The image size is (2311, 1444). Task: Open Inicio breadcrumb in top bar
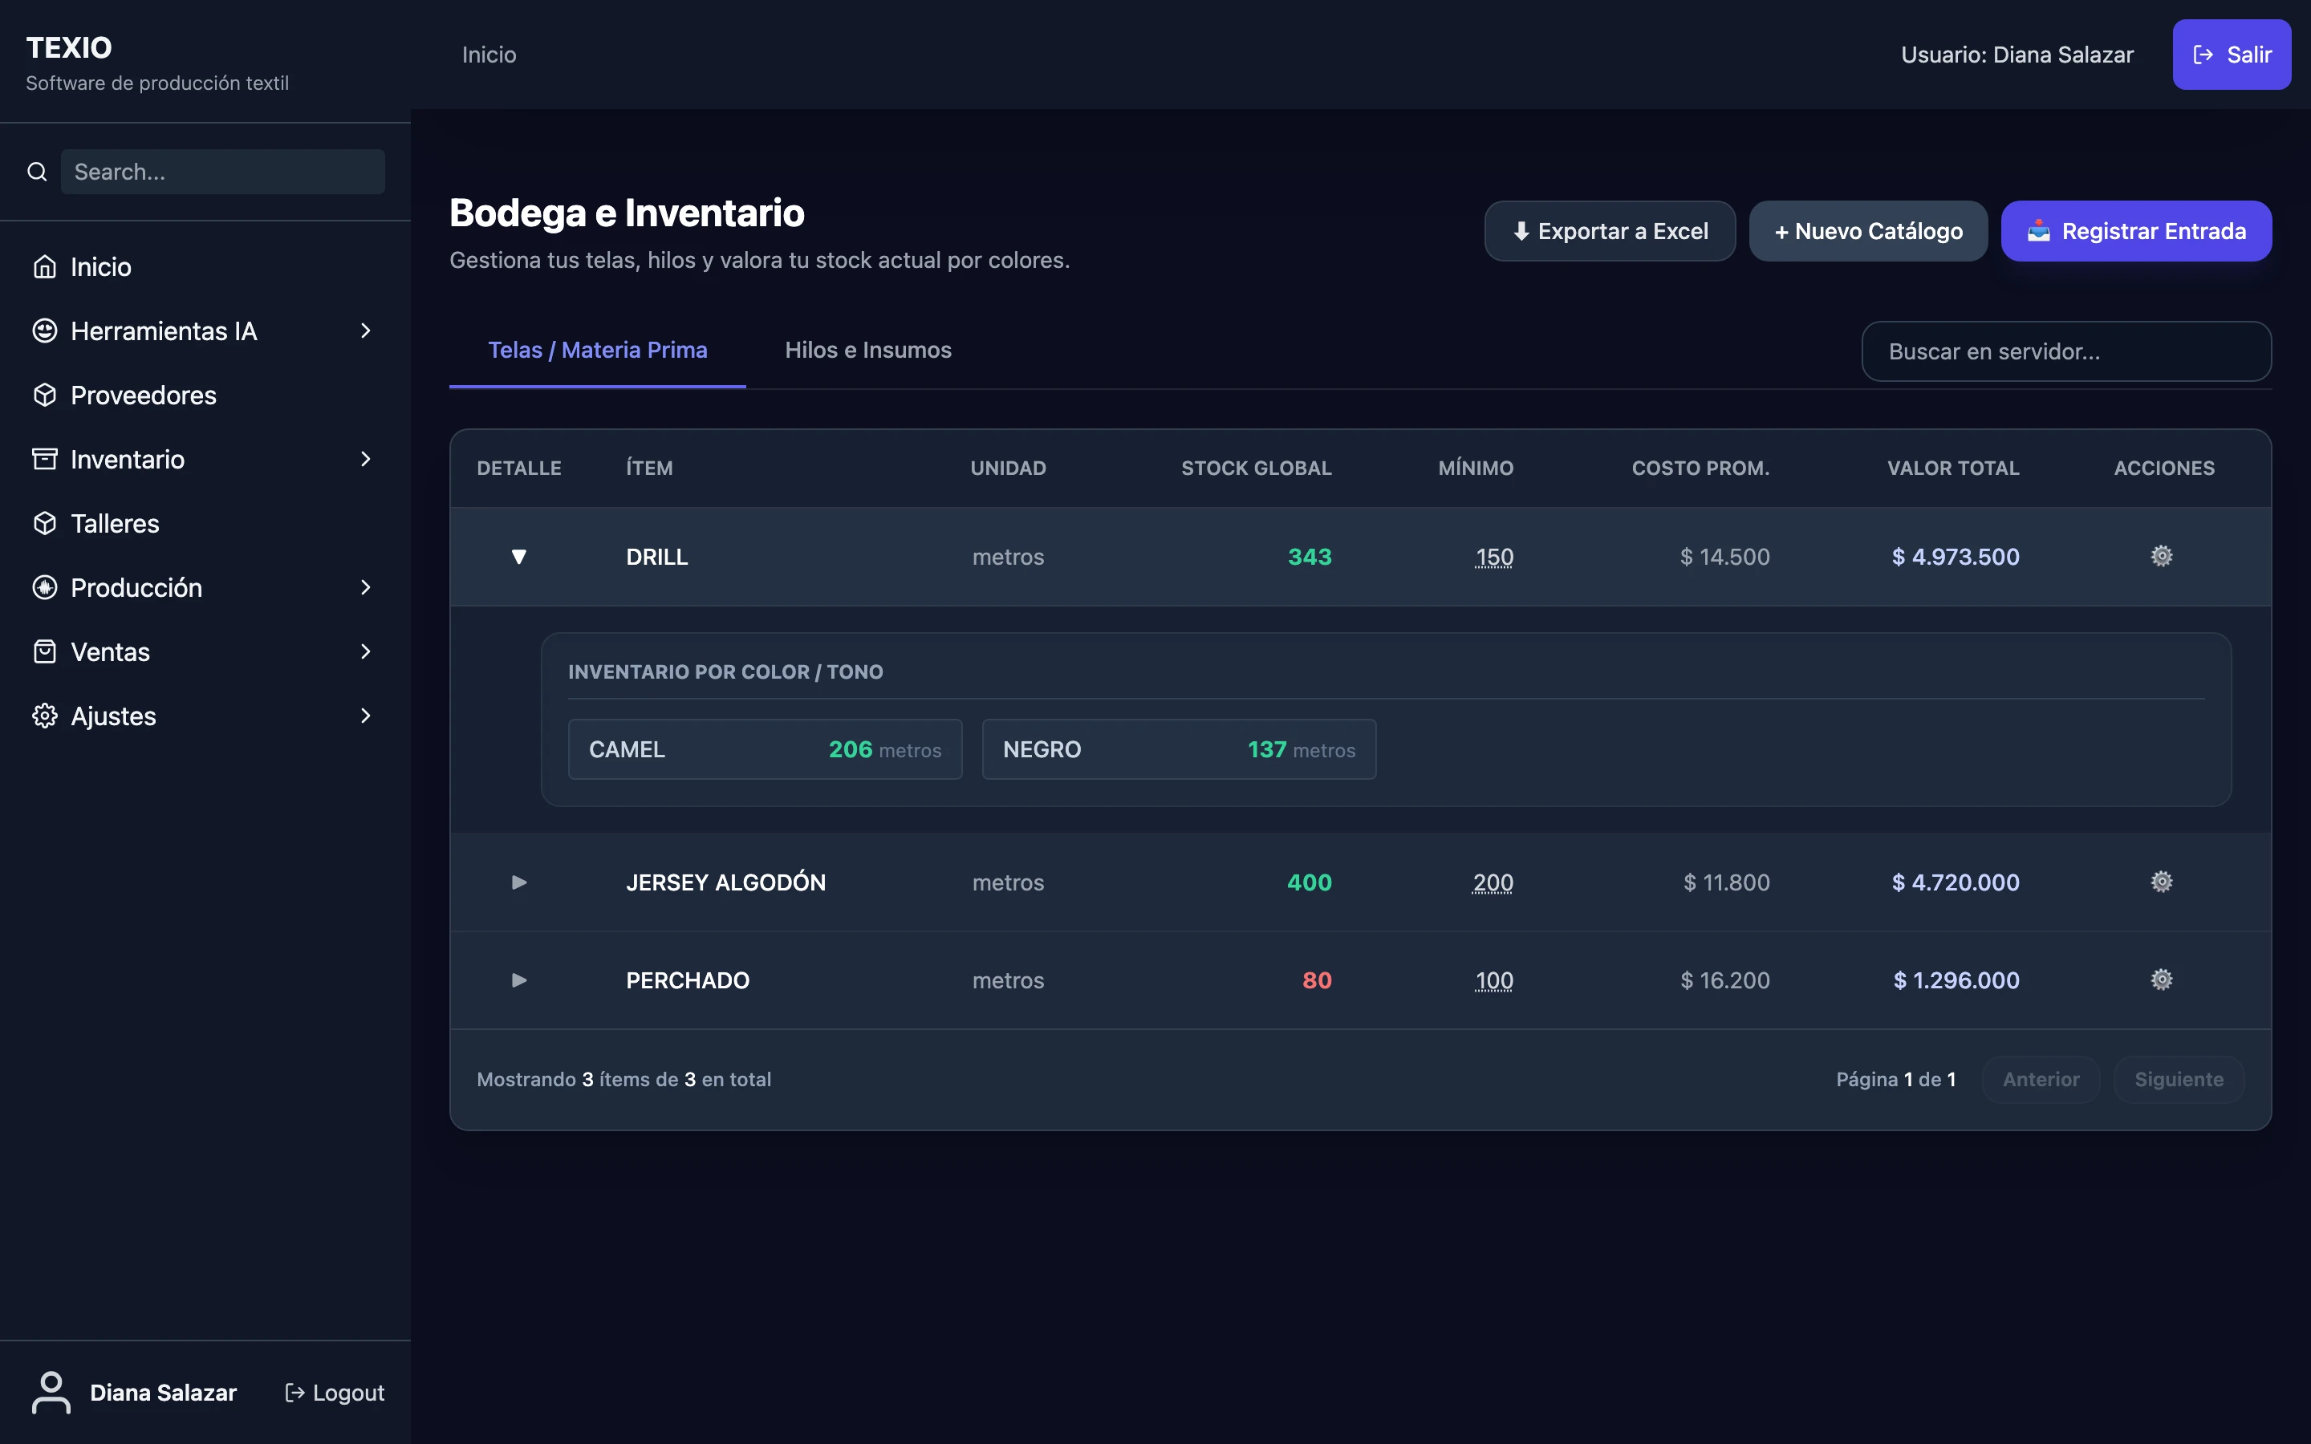pos(489,55)
